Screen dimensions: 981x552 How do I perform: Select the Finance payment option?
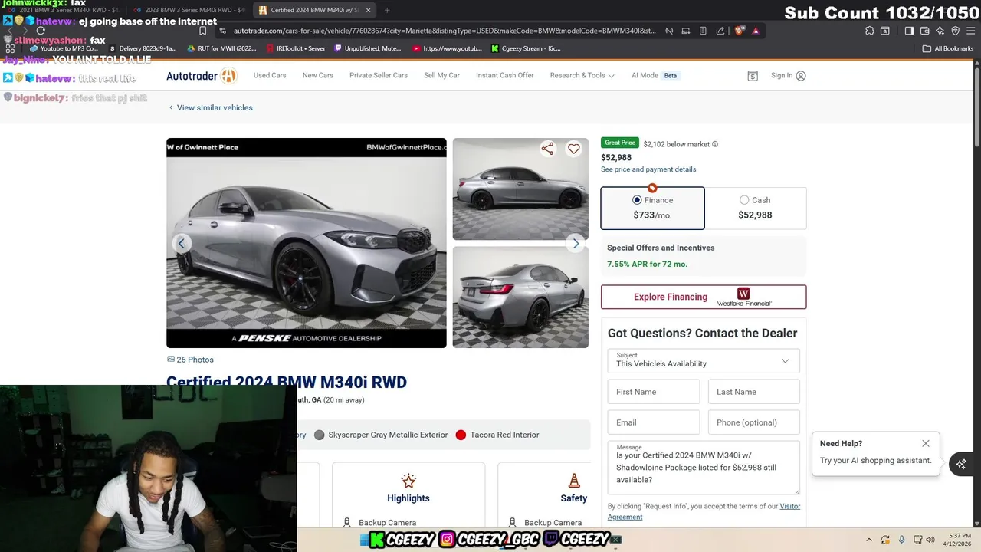[652, 208]
